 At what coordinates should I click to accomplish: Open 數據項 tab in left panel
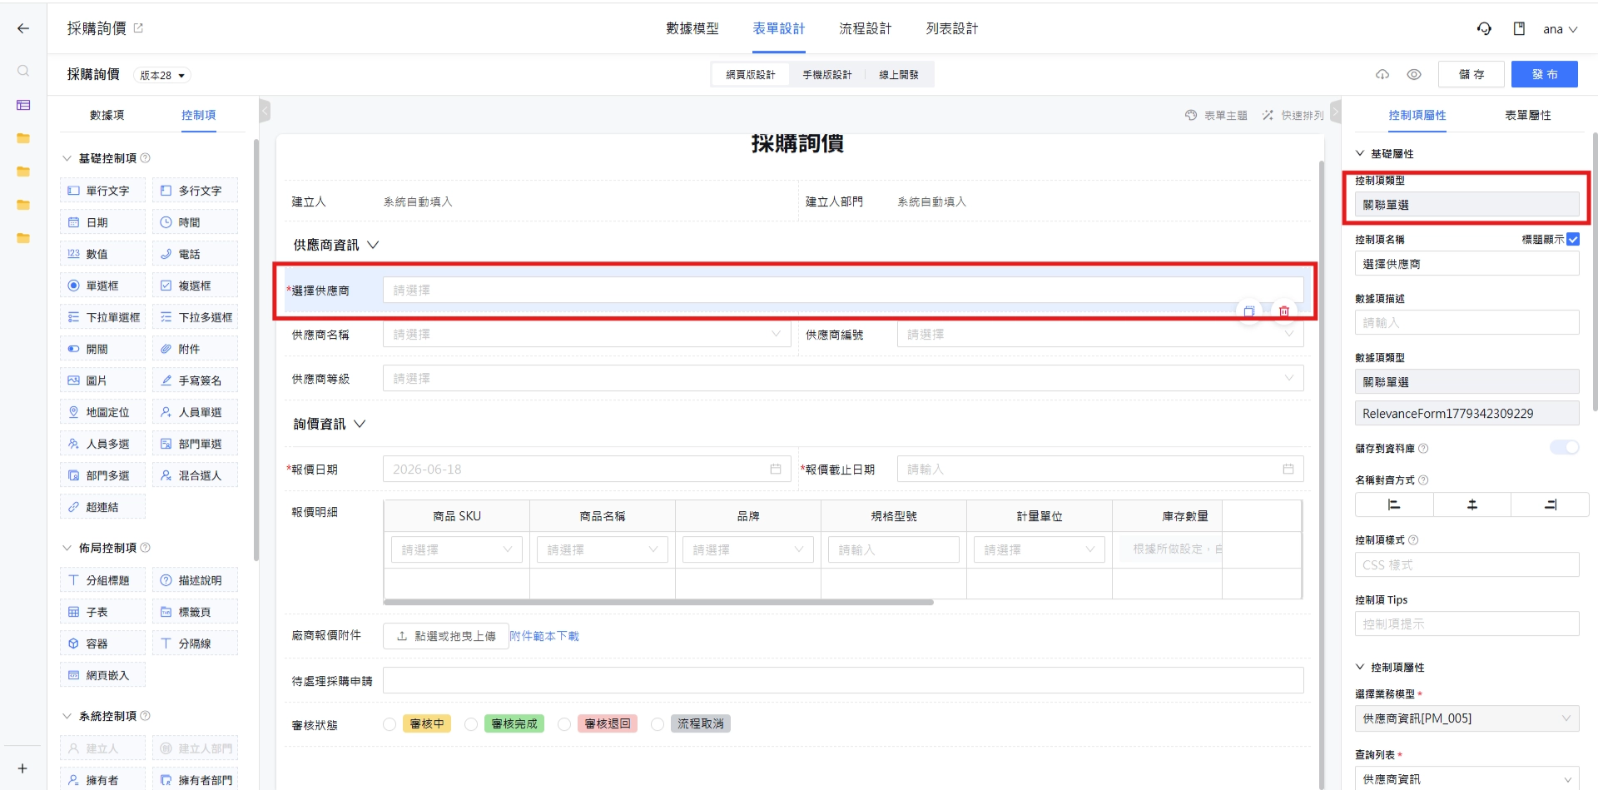(107, 115)
